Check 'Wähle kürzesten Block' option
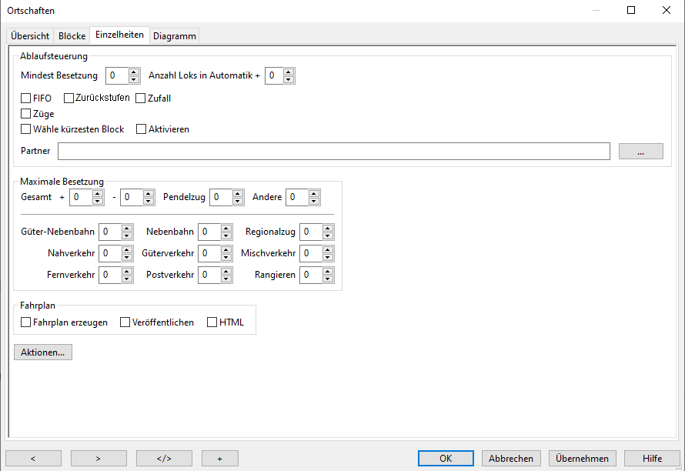The image size is (685, 471). (x=26, y=129)
